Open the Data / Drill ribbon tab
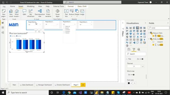The width and height of the screenshot is (170, 95). tap(82, 6)
